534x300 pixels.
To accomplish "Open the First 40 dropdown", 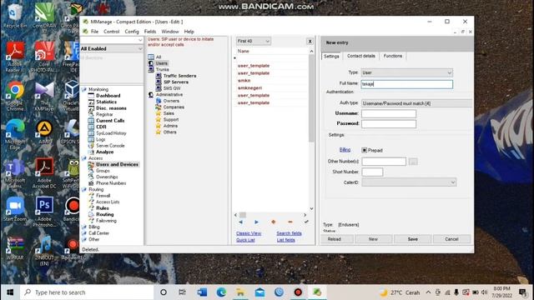I will [254, 41].
